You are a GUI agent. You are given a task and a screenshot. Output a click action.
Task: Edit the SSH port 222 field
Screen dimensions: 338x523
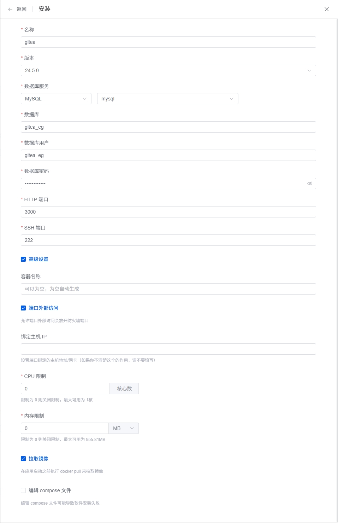[x=168, y=240]
